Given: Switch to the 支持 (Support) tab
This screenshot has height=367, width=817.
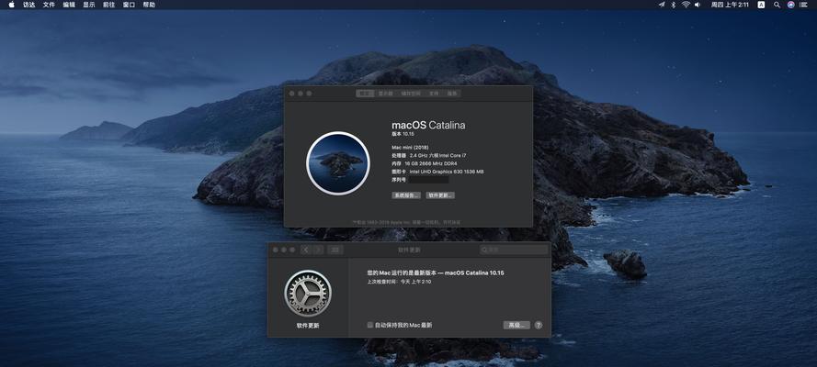Looking at the screenshot, I should tap(434, 94).
